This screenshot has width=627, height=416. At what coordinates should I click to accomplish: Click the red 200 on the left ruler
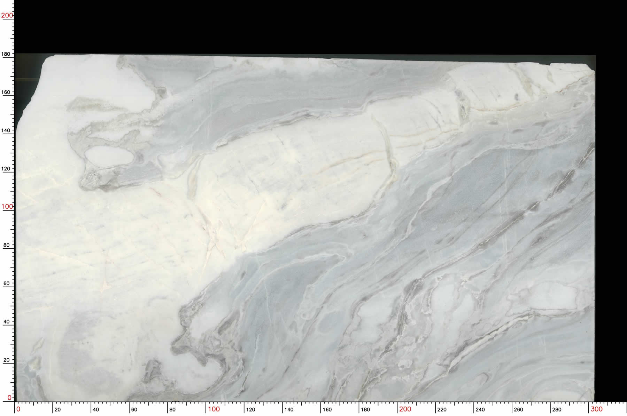coord(7,15)
